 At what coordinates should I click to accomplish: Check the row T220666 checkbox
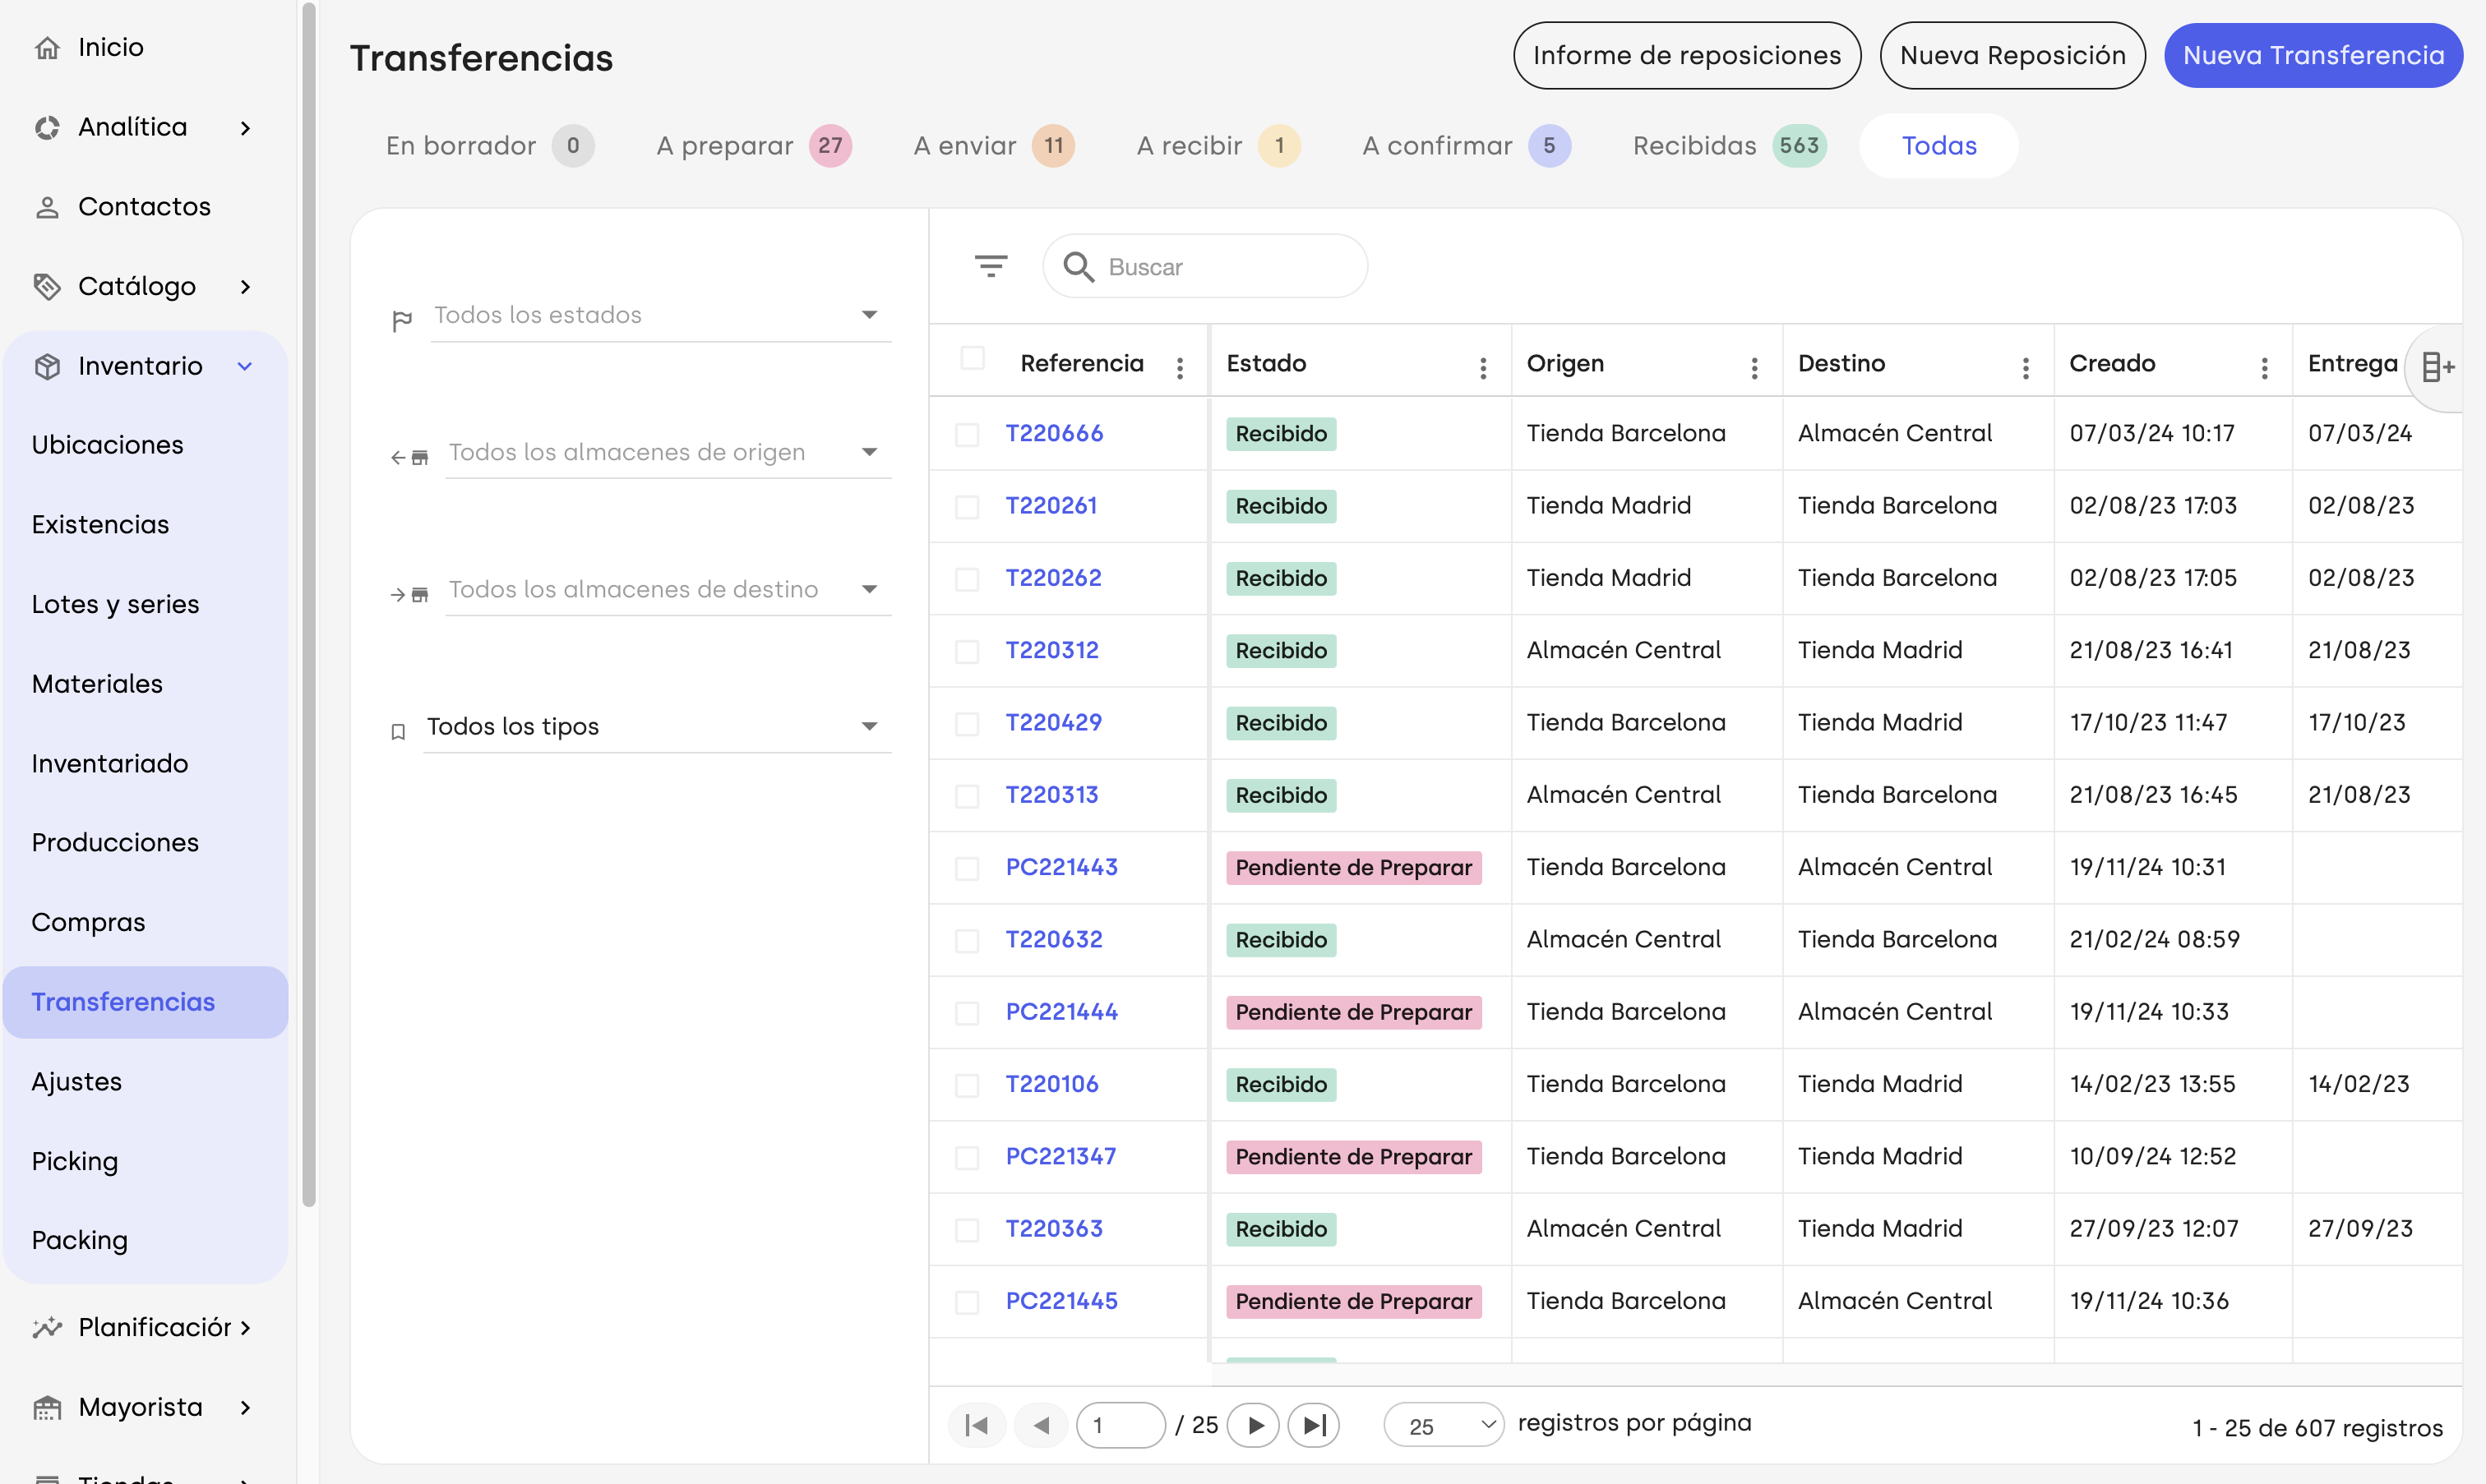[967, 434]
